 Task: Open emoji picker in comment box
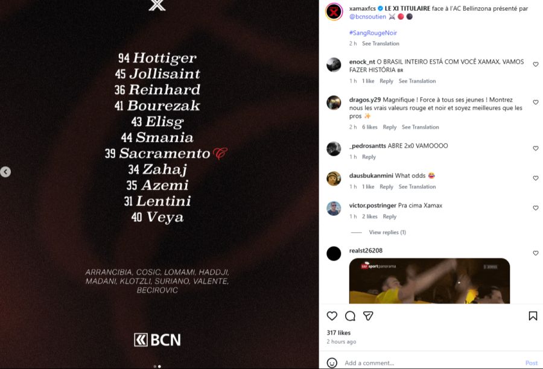(x=332, y=363)
